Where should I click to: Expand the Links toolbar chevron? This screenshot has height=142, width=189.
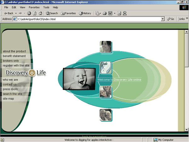[186, 19]
